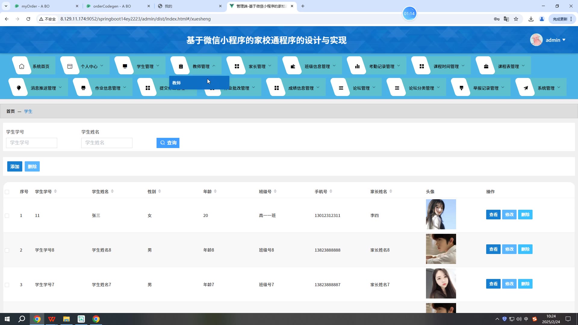The width and height of the screenshot is (578, 325).
Task: Tick the checkbox for student 张三
Action: coord(7,216)
